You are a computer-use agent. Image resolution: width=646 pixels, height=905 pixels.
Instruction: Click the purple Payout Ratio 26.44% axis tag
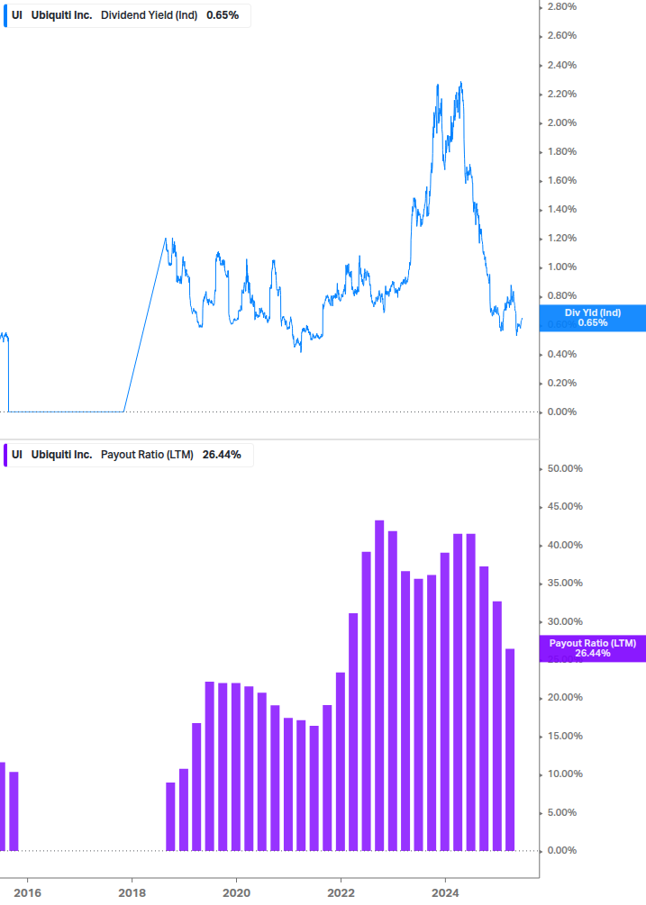(592, 648)
